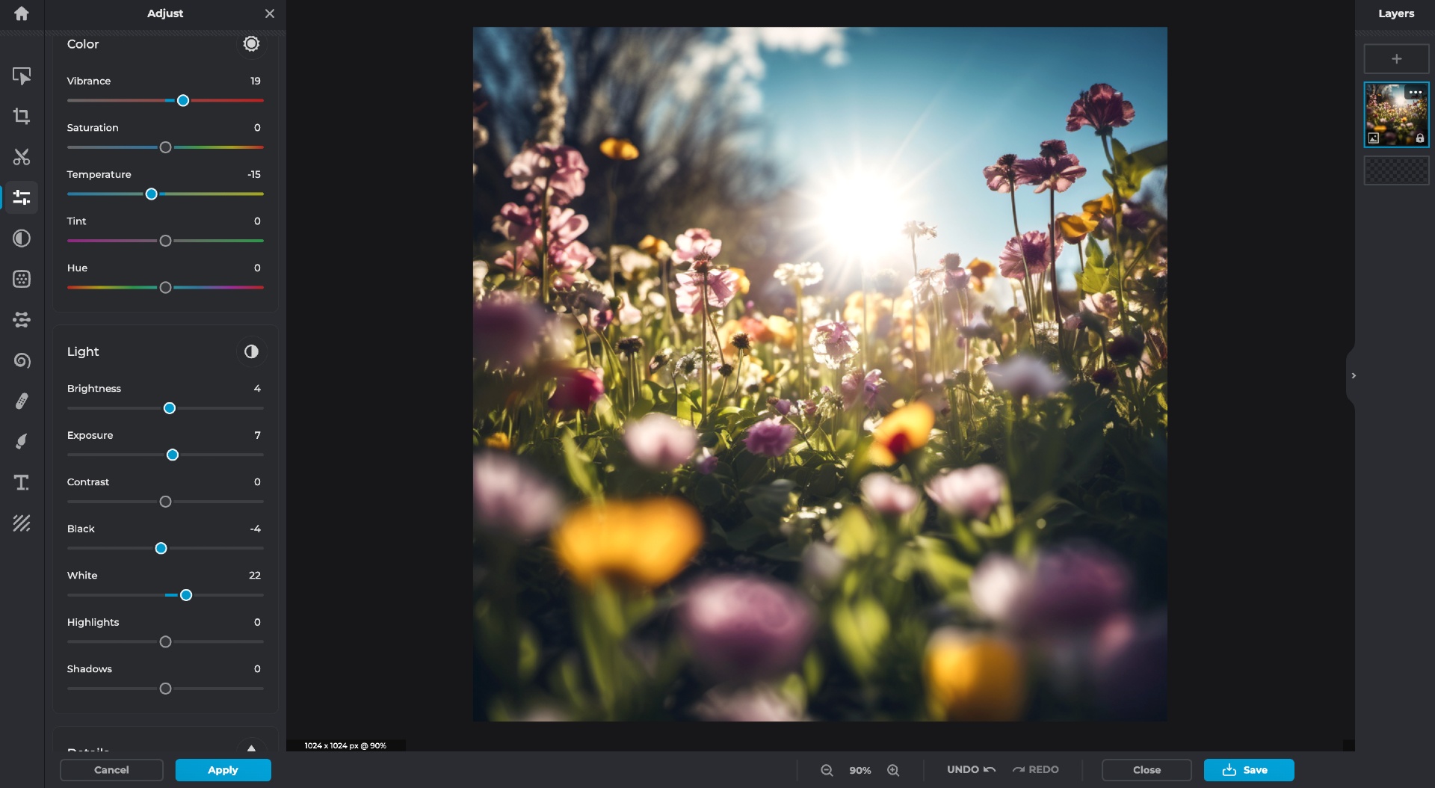
Task: Select the Arrange pointer tool
Action: pyautogui.click(x=22, y=76)
